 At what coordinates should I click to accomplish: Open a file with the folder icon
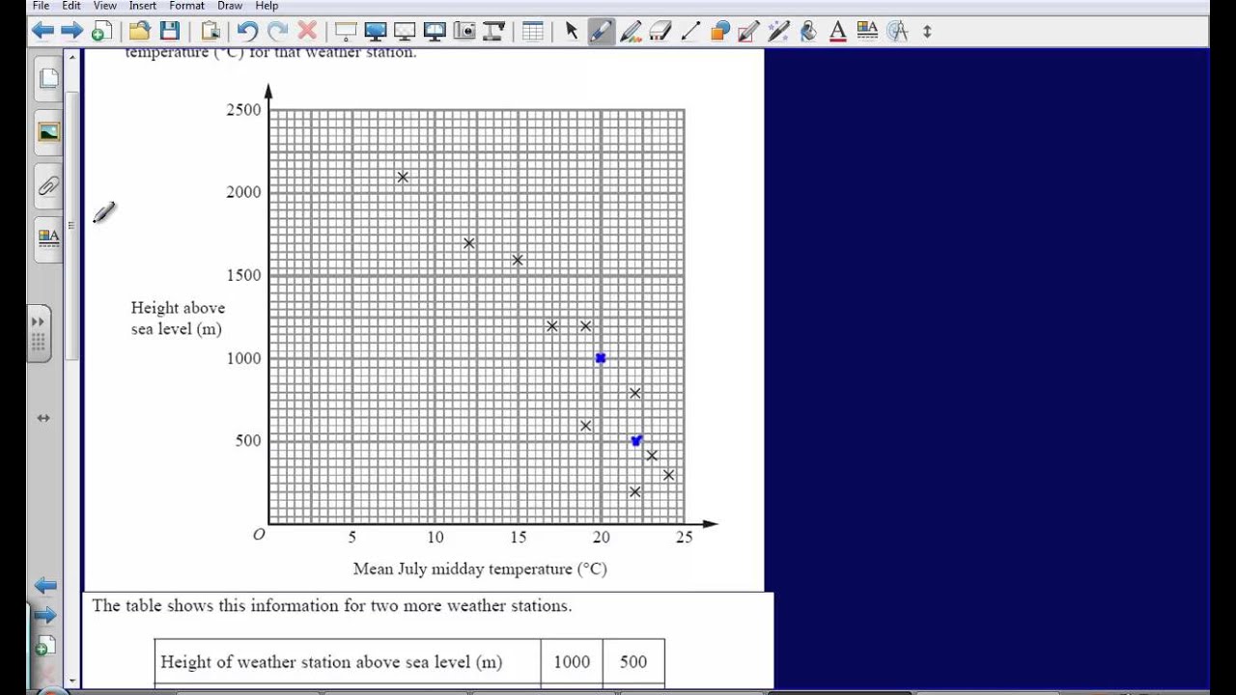pos(140,31)
